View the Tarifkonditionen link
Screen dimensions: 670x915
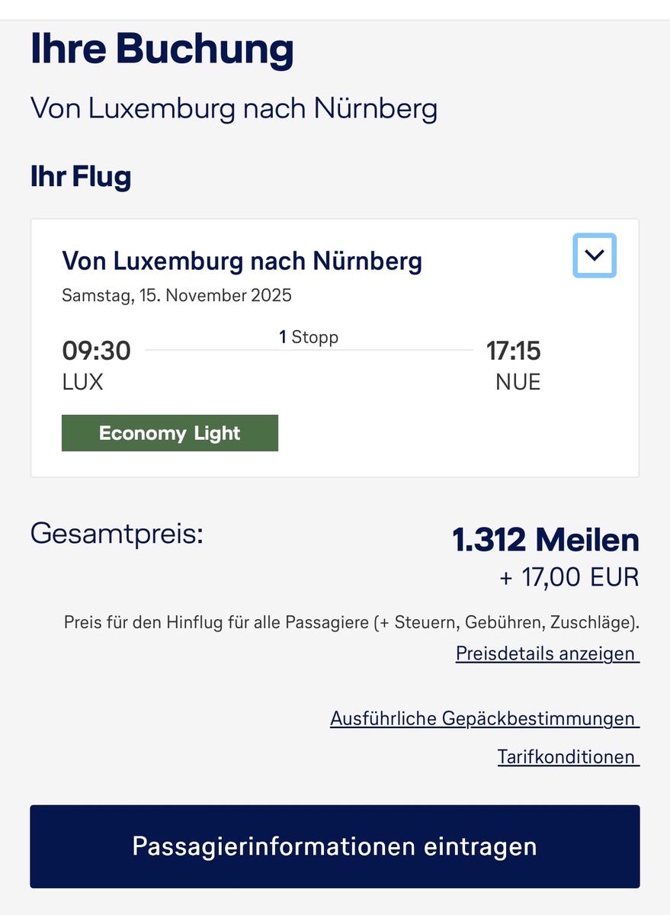[x=567, y=756]
